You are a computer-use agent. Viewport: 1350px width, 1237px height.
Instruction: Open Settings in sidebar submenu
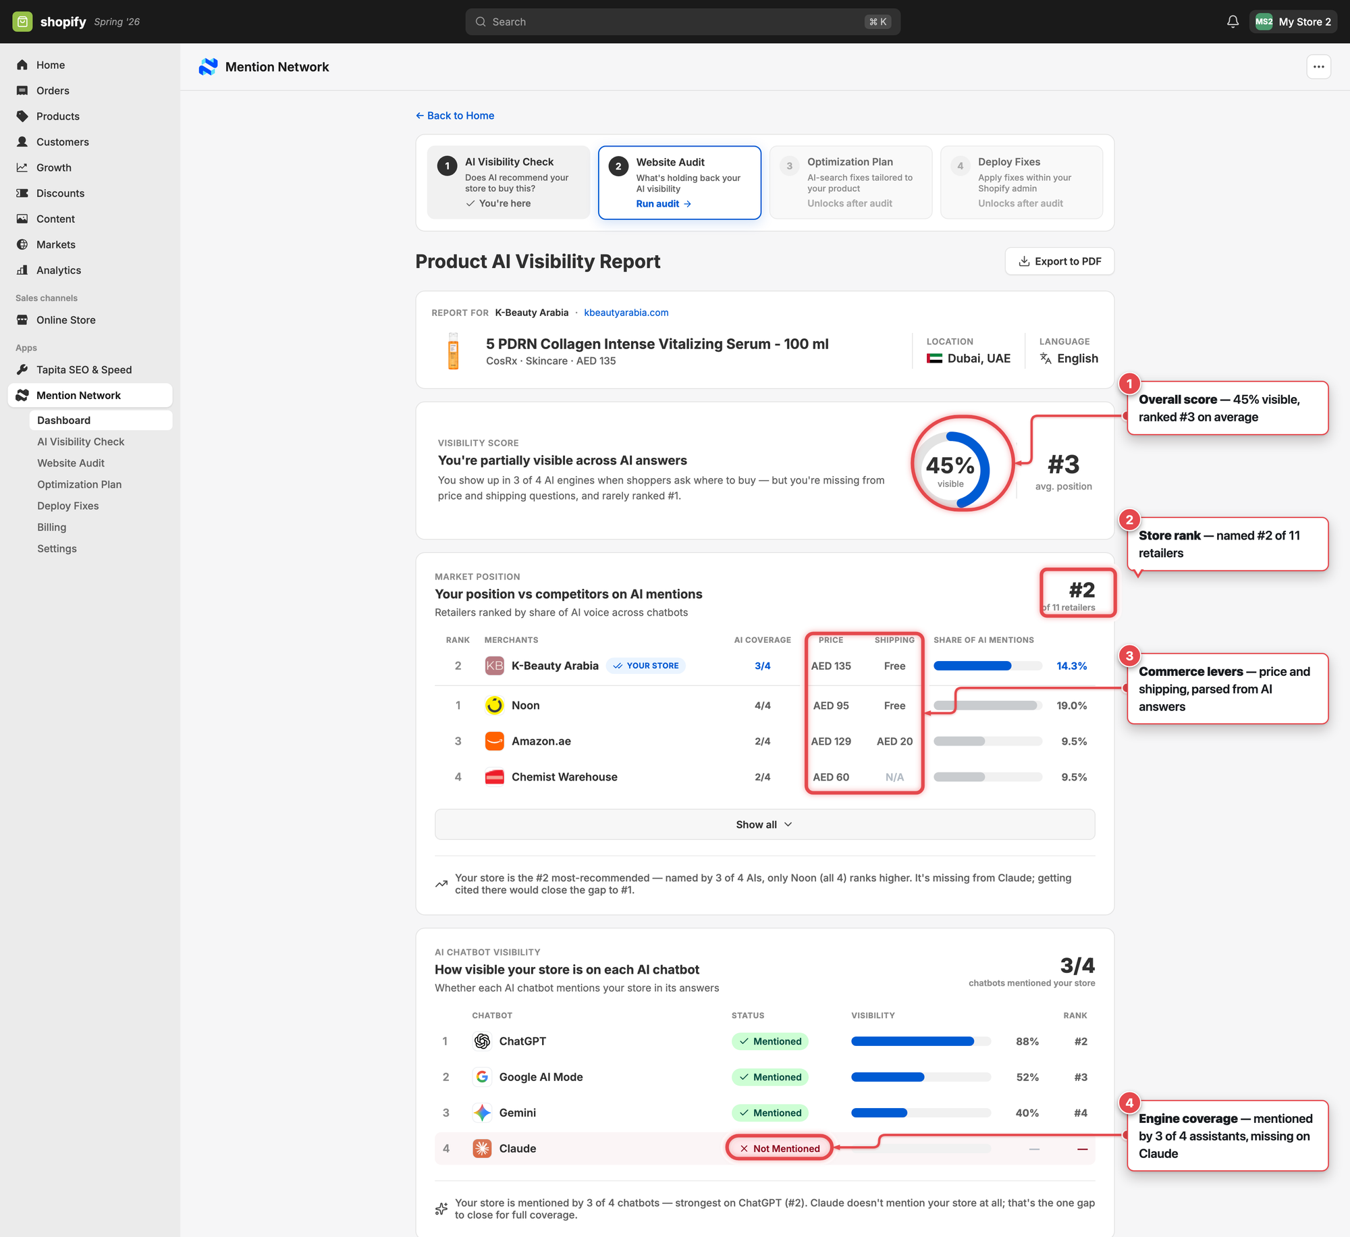click(57, 549)
